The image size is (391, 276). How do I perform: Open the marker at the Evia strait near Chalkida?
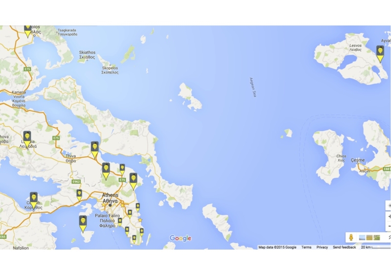point(94,150)
